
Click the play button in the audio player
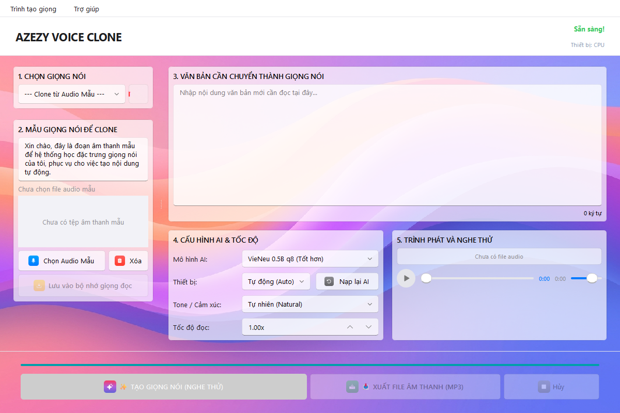point(406,278)
